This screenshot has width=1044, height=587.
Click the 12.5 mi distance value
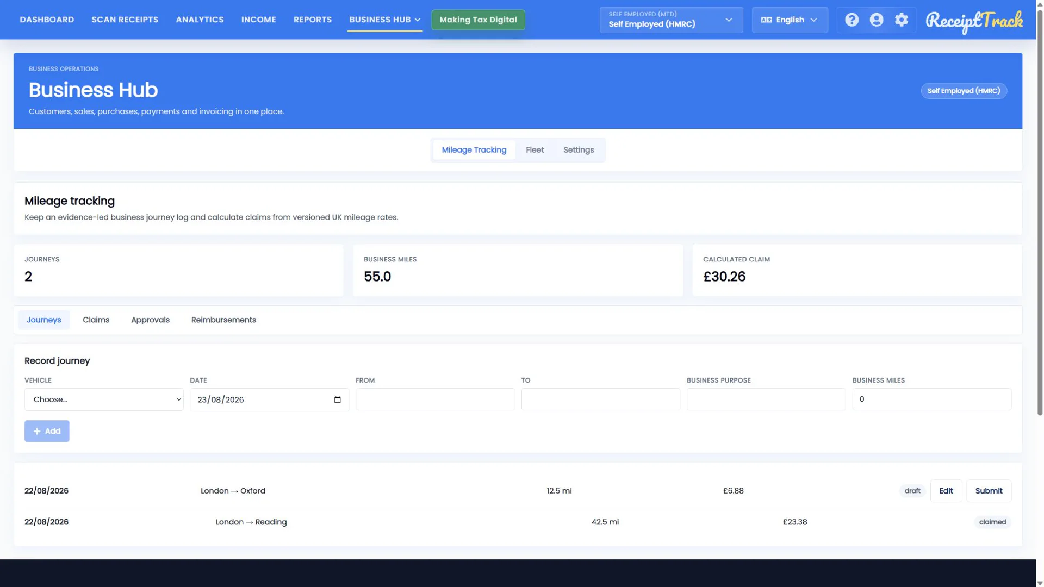click(x=559, y=491)
